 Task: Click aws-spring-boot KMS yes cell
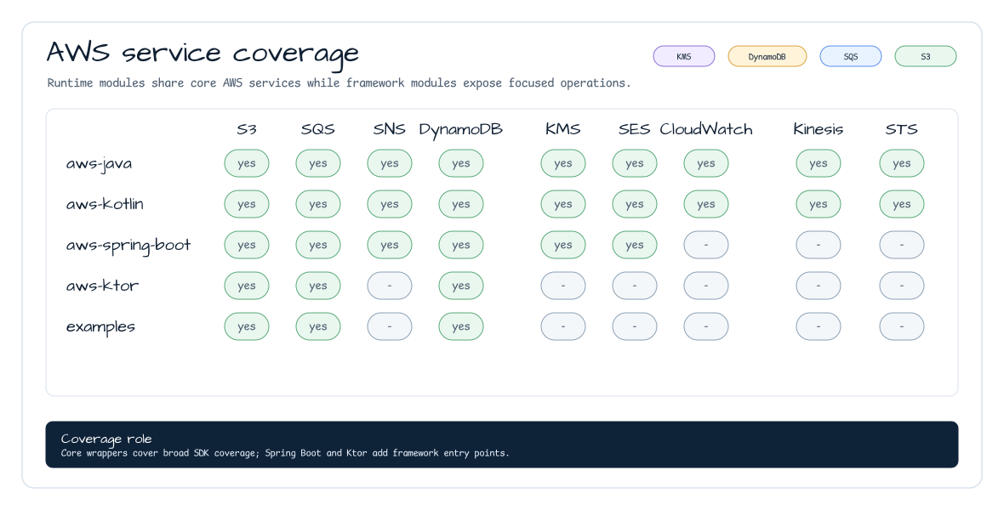click(562, 245)
